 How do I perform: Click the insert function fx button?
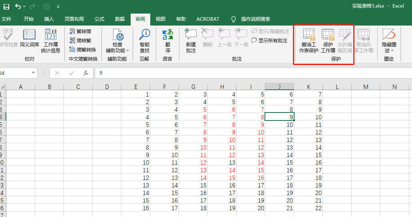86,73
